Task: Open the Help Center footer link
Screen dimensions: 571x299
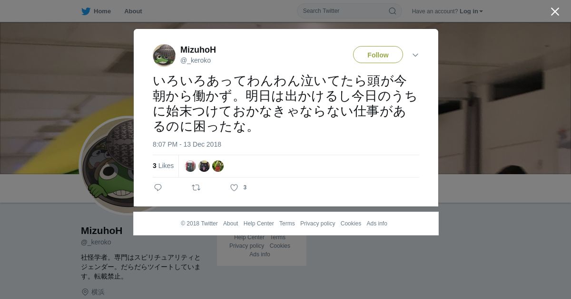Action: [x=258, y=224]
